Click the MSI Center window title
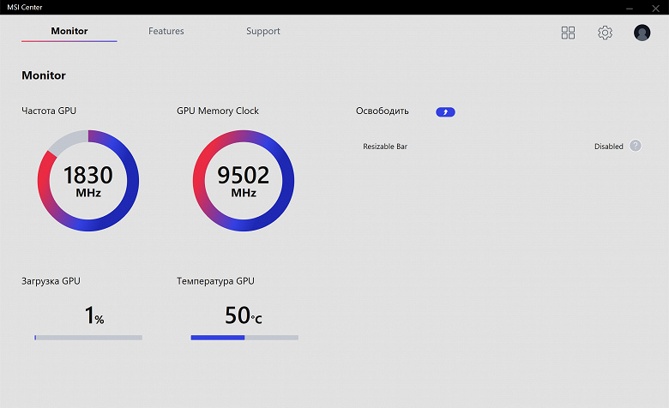 point(25,7)
